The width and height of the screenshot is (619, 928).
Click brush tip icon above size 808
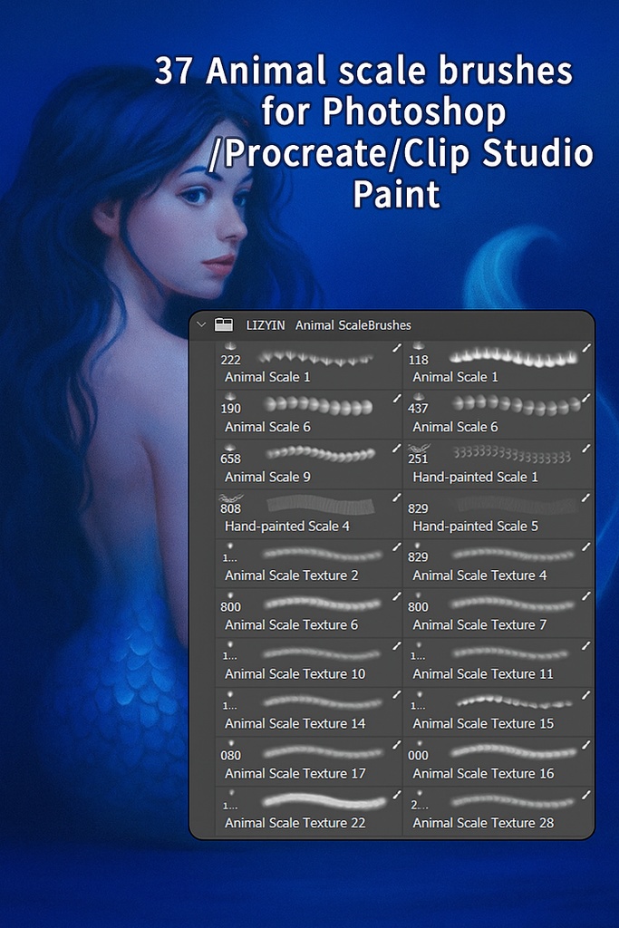click(231, 498)
